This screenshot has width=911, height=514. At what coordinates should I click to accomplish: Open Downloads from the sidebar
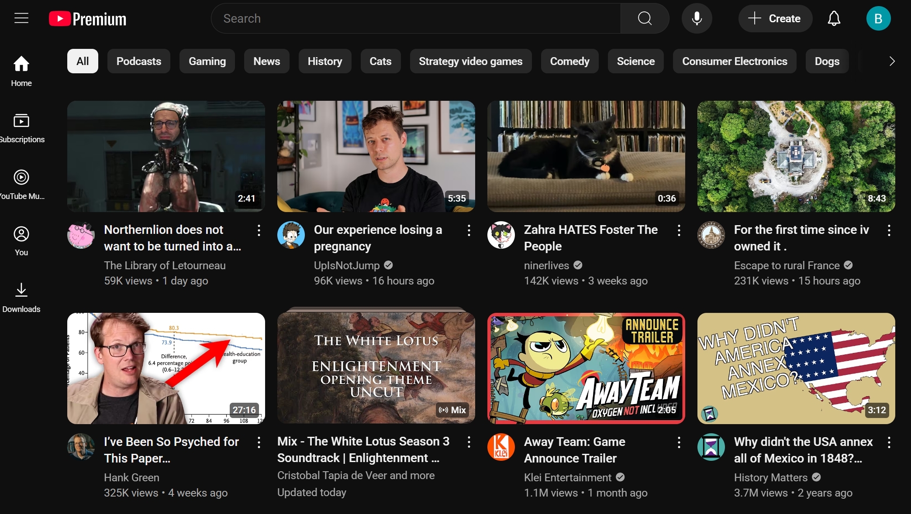[21, 298]
